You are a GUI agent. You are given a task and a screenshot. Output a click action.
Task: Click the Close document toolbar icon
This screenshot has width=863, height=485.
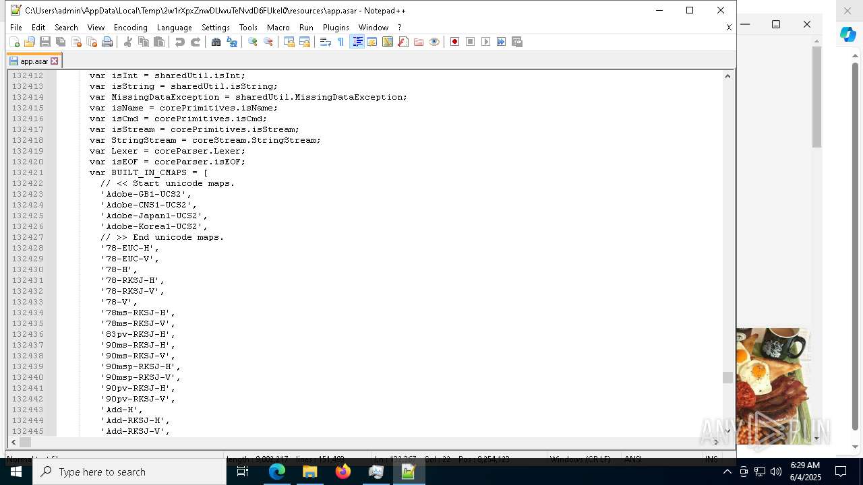76,42
